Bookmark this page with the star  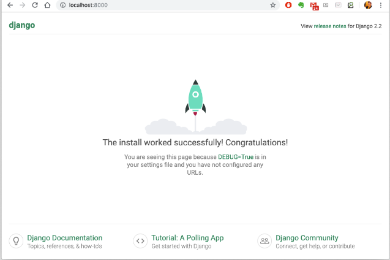coord(273,5)
